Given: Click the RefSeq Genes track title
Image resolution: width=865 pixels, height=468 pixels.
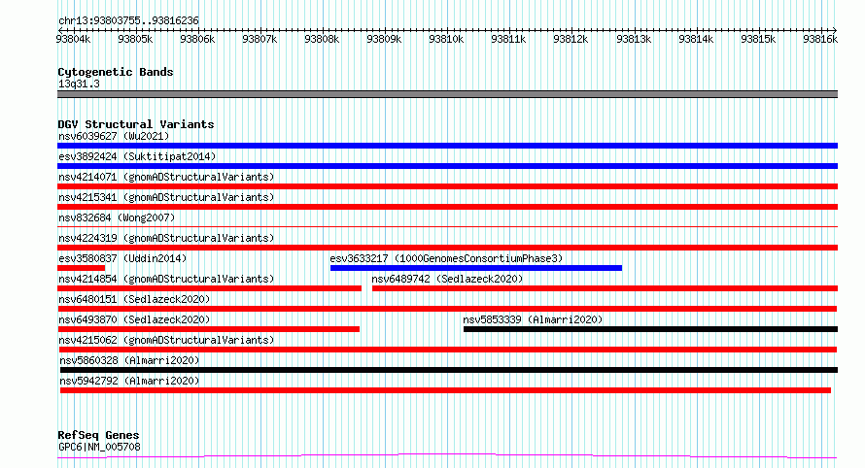Looking at the screenshot, I should click(98, 435).
